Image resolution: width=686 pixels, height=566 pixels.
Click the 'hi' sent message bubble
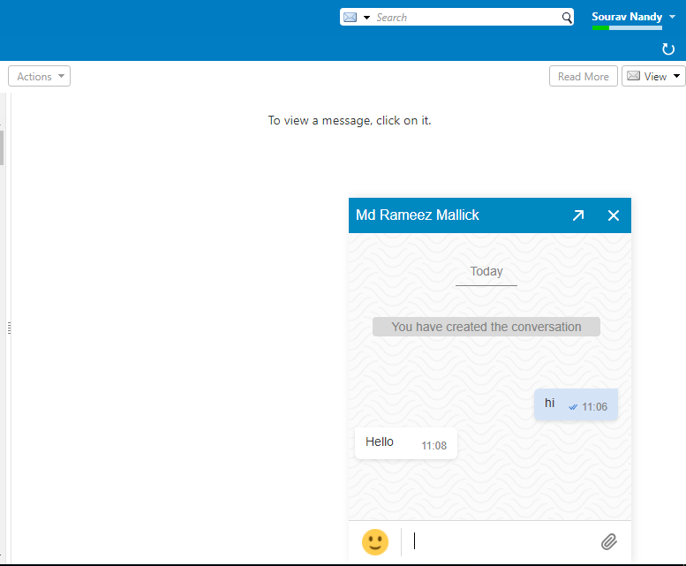click(x=576, y=404)
